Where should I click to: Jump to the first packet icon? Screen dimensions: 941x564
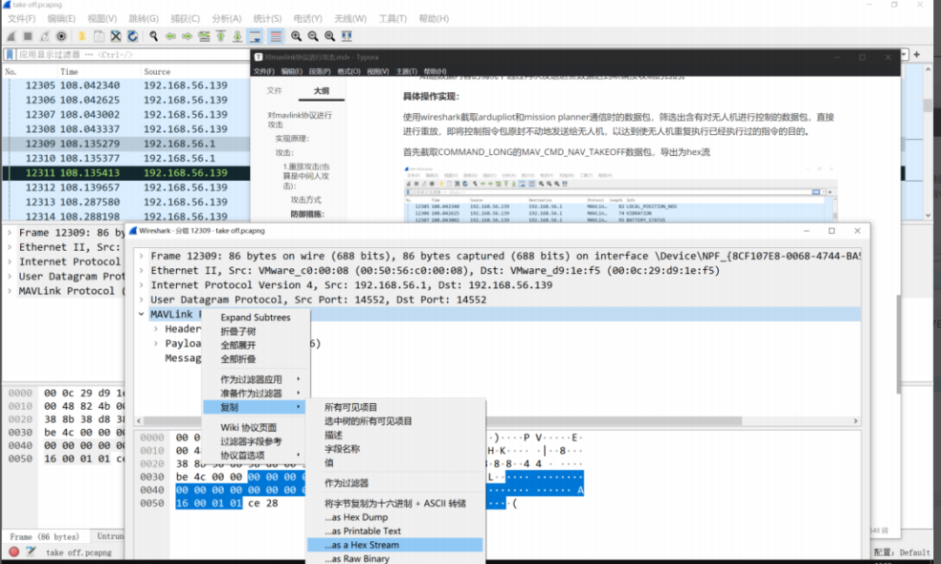(x=220, y=37)
